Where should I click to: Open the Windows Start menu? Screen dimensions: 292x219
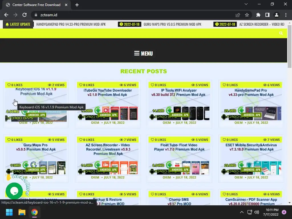tap(9, 212)
